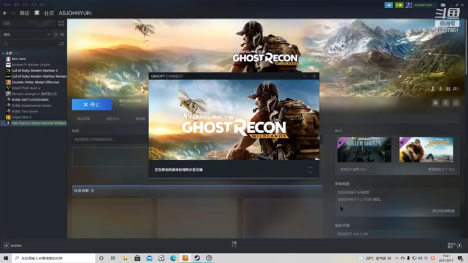The width and height of the screenshot is (468, 263).
Task: Open the 商店 store tab
Action: [x=24, y=13]
